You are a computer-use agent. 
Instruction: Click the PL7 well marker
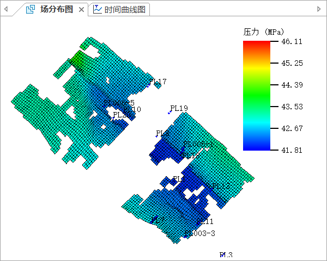pyautogui.click(x=158, y=219)
